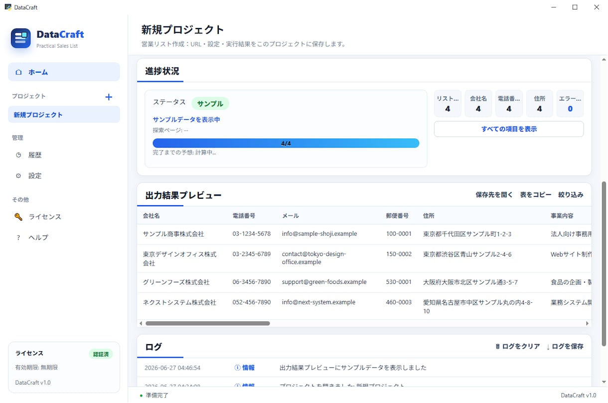This screenshot has height=403, width=608.
Task: Click the key icon next to ライセンス
Action: [18, 217]
